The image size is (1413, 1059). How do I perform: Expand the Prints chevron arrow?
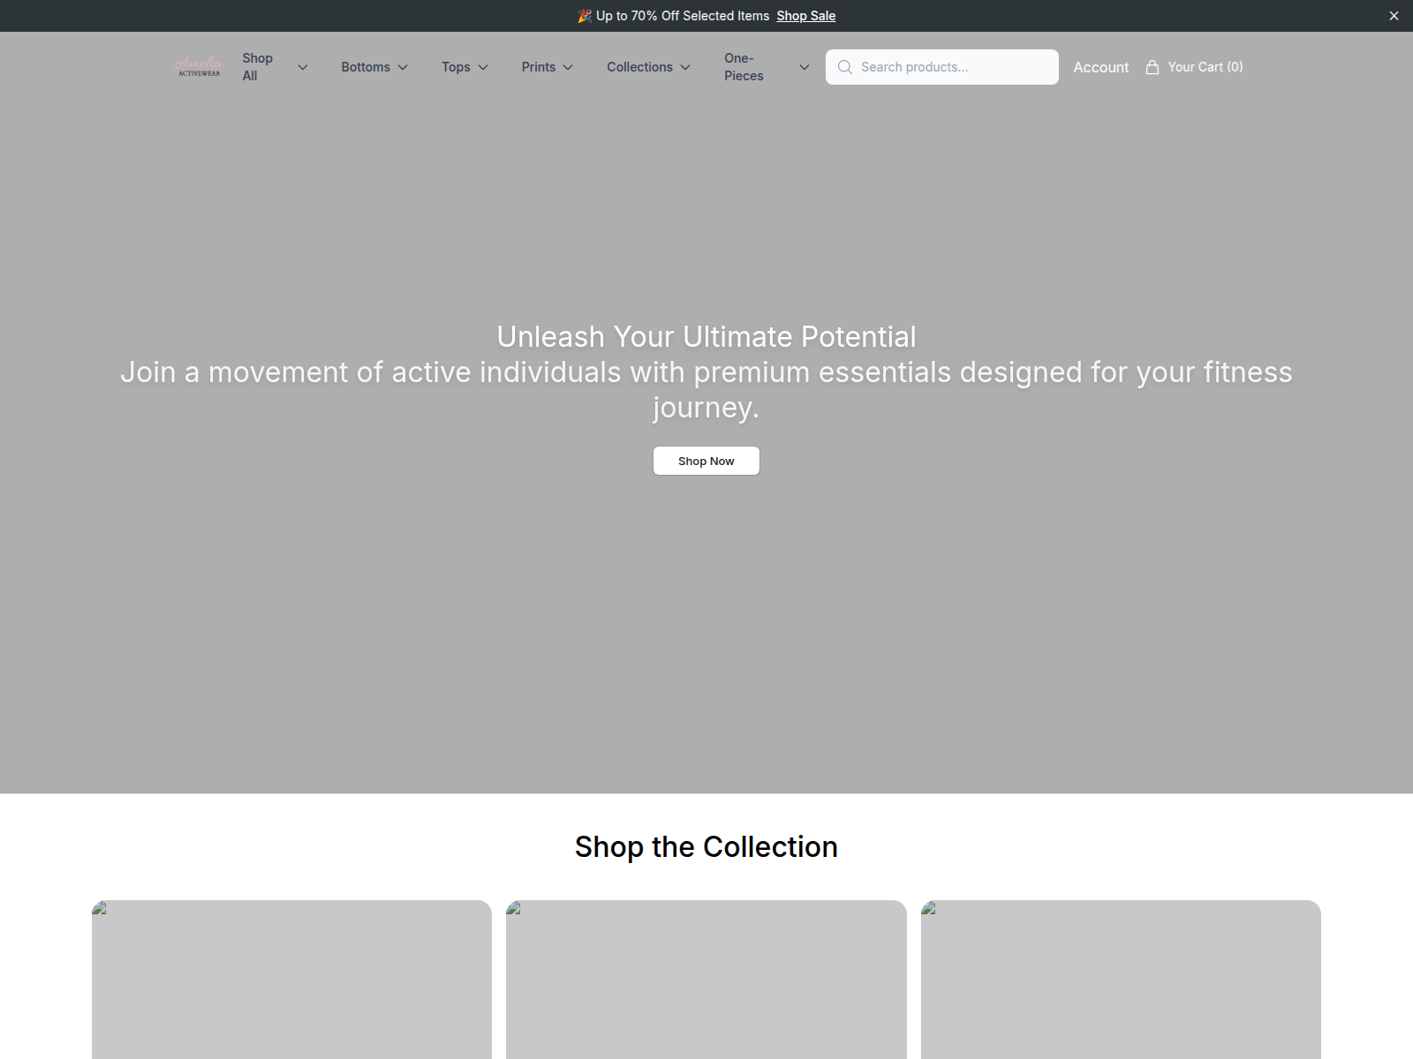point(568,67)
